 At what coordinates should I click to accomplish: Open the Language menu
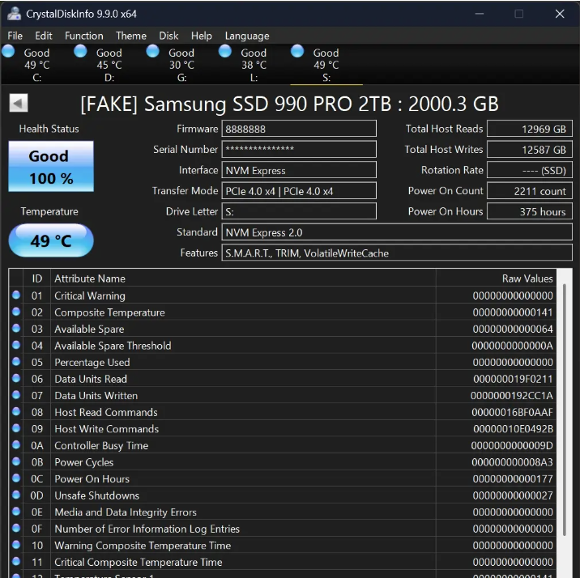[x=247, y=36]
